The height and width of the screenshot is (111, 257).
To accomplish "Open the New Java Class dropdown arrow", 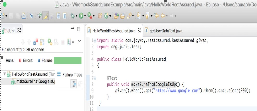I will coord(110,16).
